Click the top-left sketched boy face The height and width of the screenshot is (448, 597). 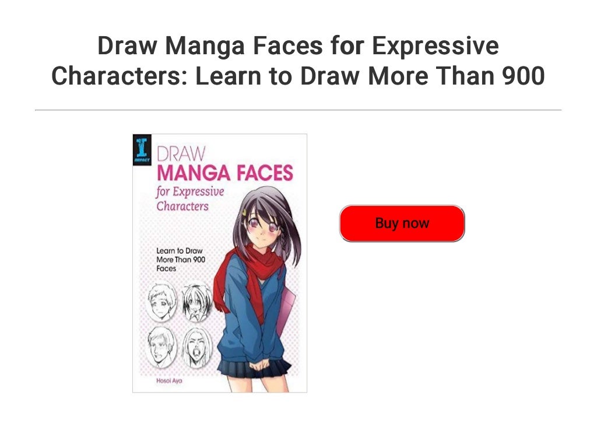[161, 302]
